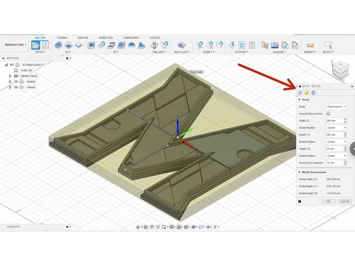The height and width of the screenshot is (266, 355).
Task: Toggle visibility eye of M Shape Cutout v1
Action: coord(12,65)
